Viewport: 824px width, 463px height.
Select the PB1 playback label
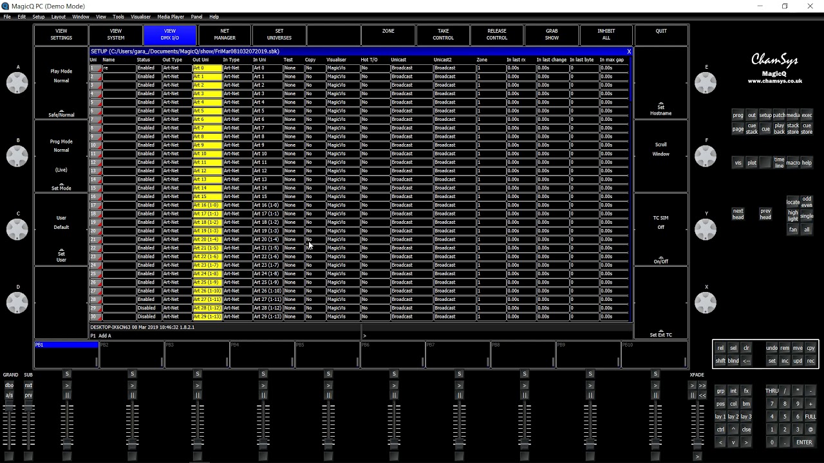pos(66,345)
